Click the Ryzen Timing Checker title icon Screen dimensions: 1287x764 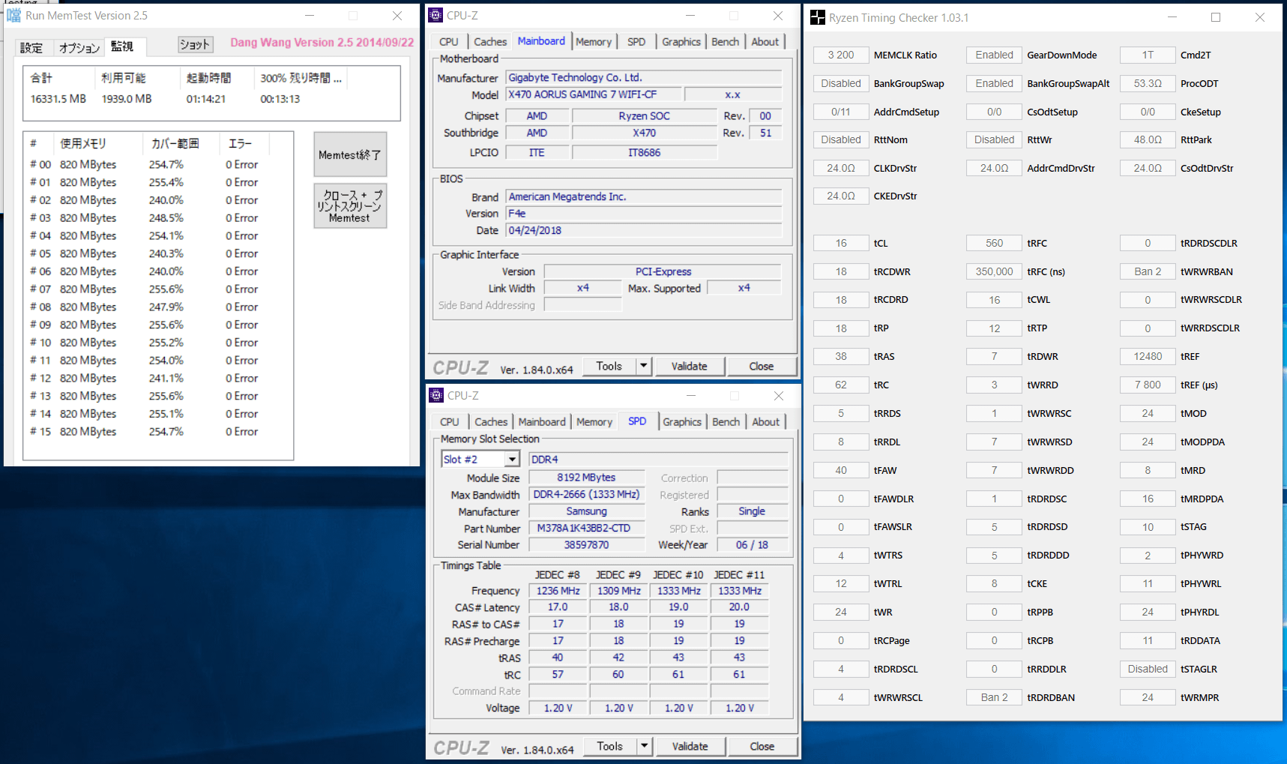[x=818, y=18]
